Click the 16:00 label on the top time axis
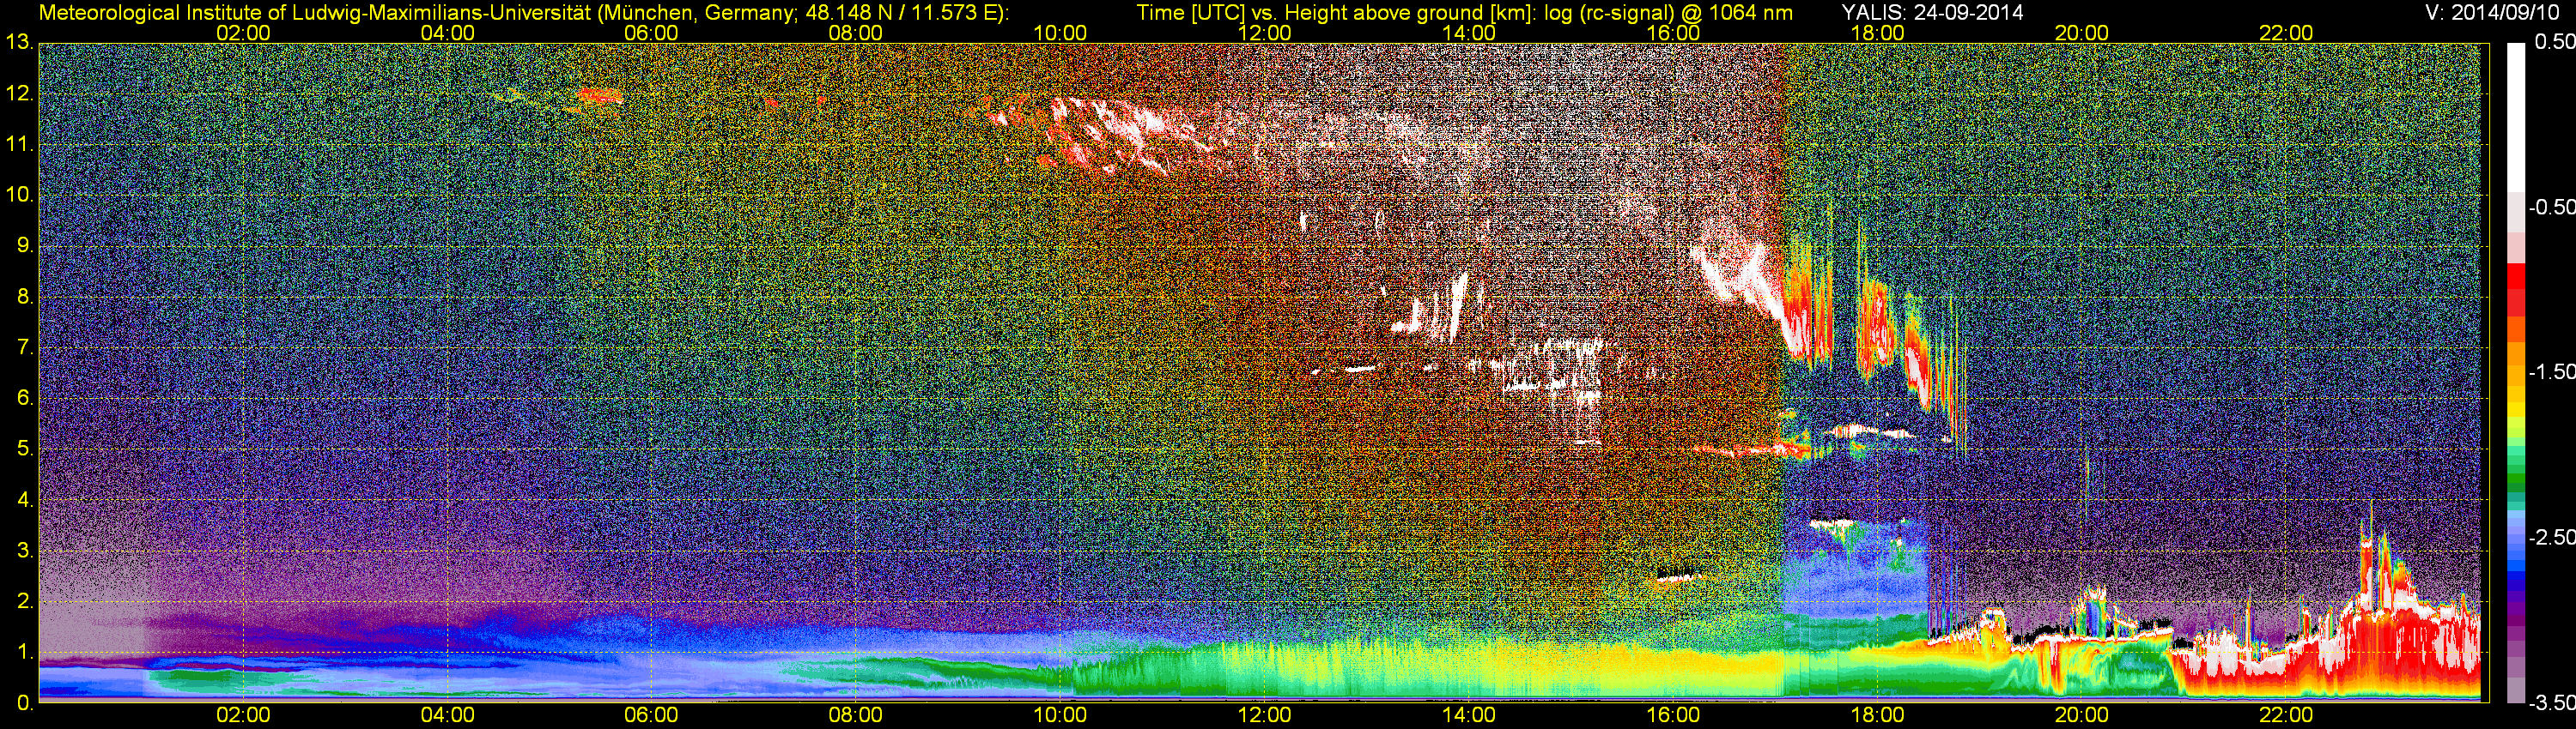The height and width of the screenshot is (729, 2576). click(1673, 33)
